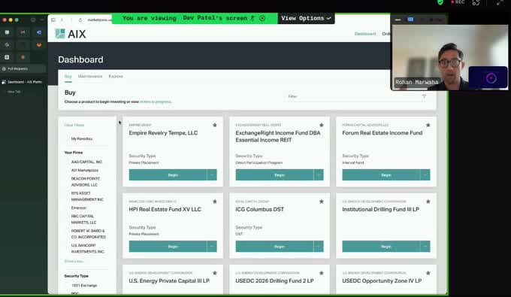Open Dashboard in top navigation
511x297 pixels.
pyautogui.click(x=365, y=34)
